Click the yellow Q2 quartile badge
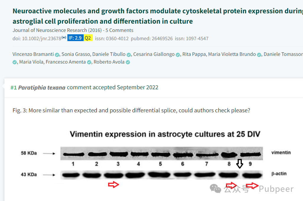The width and height of the screenshot is (303, 201). pyautogui.click(x=88, y=38)
